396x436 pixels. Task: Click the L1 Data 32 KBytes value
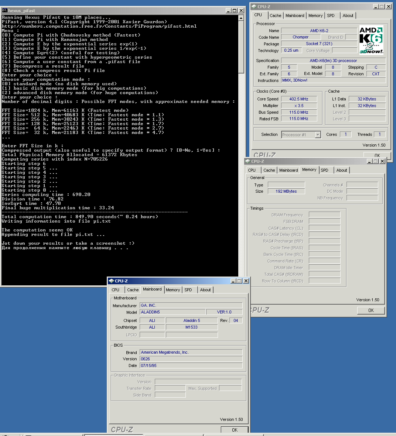pos(367,99)
